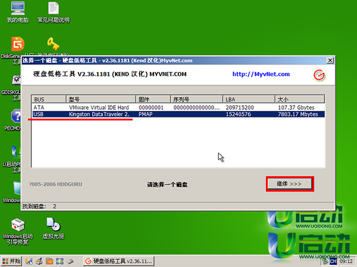Click the 序列号 column header
The image size is (357, 267).
pos(196,99)
